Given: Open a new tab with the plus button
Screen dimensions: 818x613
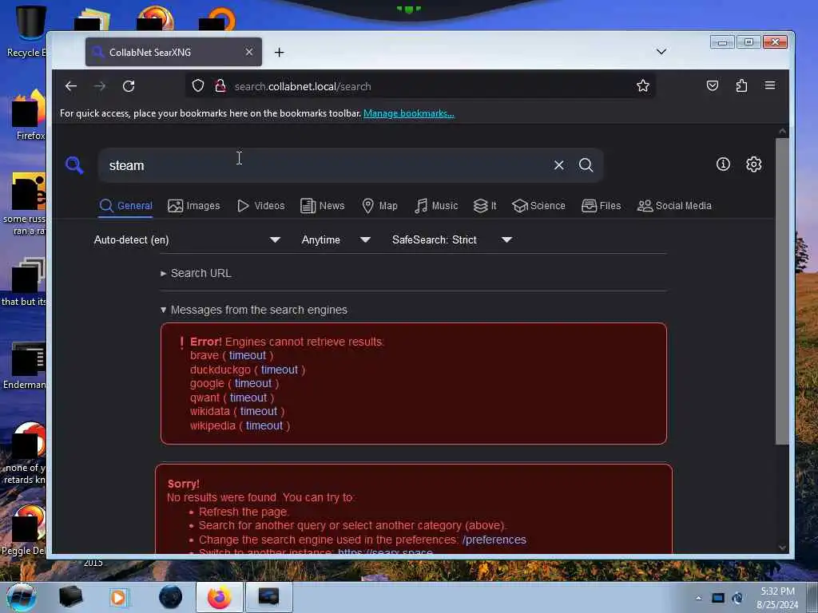Looking at the screenshot, I should click(279, 52).
